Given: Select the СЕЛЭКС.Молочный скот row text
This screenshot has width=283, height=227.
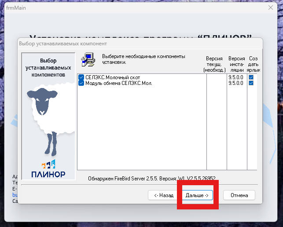Looking at the screenshot, I should coord(113,77).
